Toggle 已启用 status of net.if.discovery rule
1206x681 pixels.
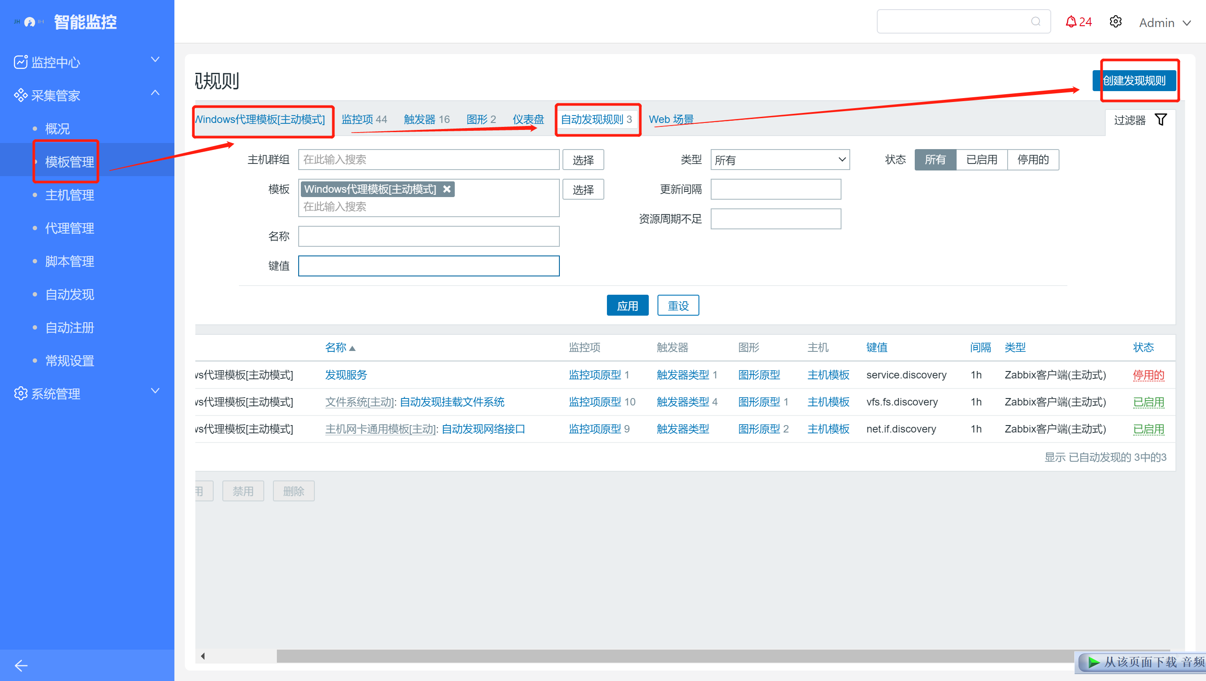[1148, 429]
